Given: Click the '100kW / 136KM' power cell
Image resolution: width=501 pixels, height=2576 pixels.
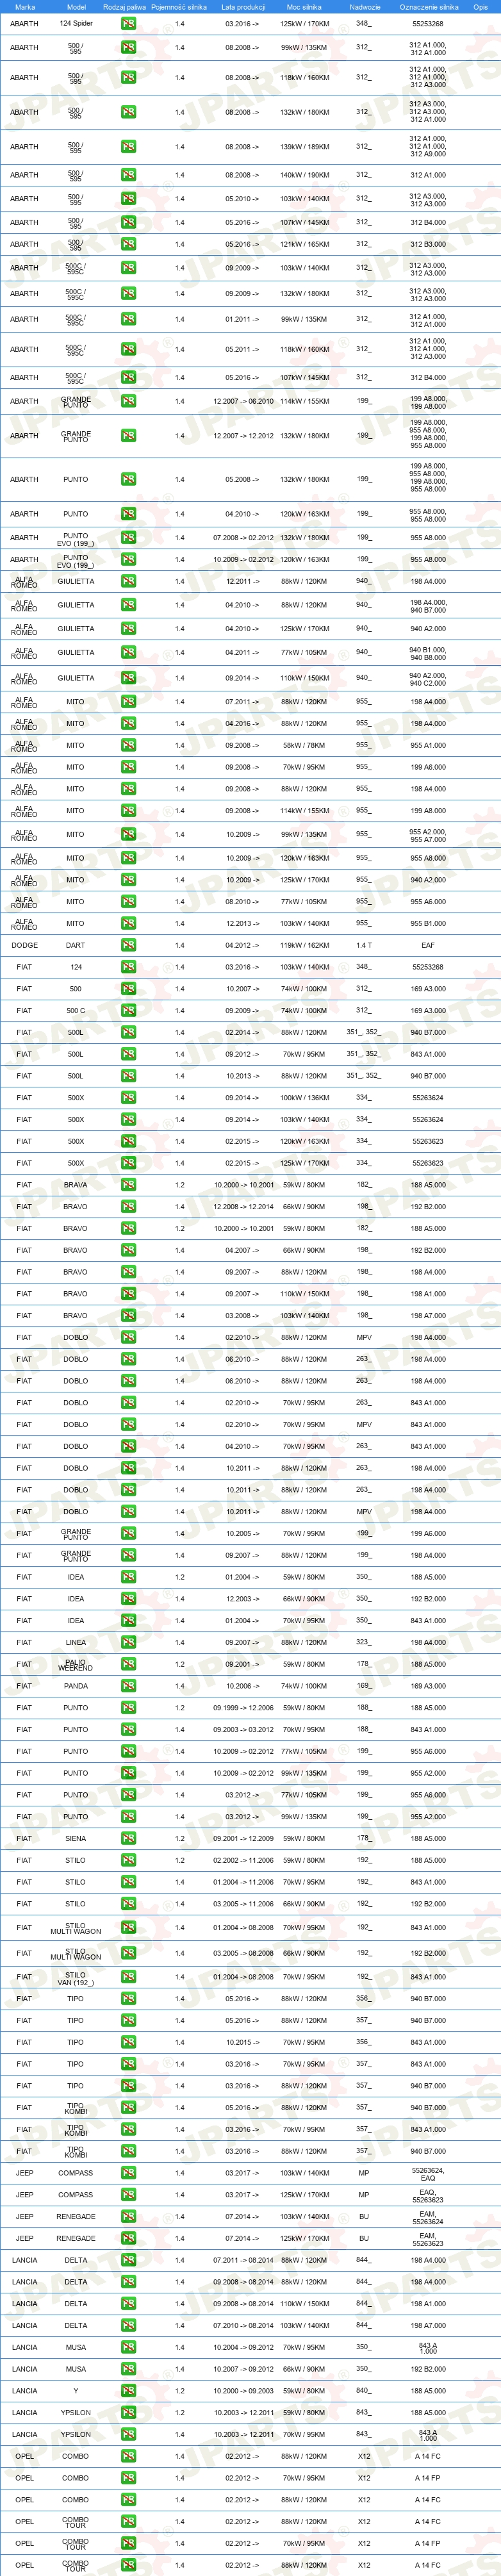Looking at the screenshot, I should [304, 1098].
